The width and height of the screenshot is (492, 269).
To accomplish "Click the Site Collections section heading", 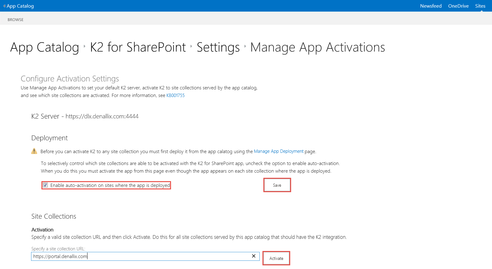I will [x=54, y=216].
